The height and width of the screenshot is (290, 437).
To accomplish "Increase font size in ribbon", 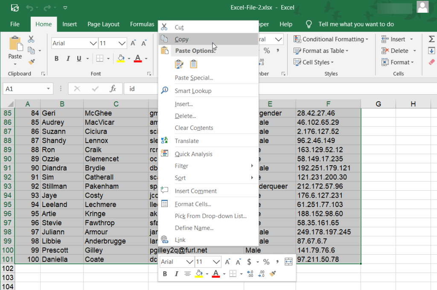I will [133, 43].
